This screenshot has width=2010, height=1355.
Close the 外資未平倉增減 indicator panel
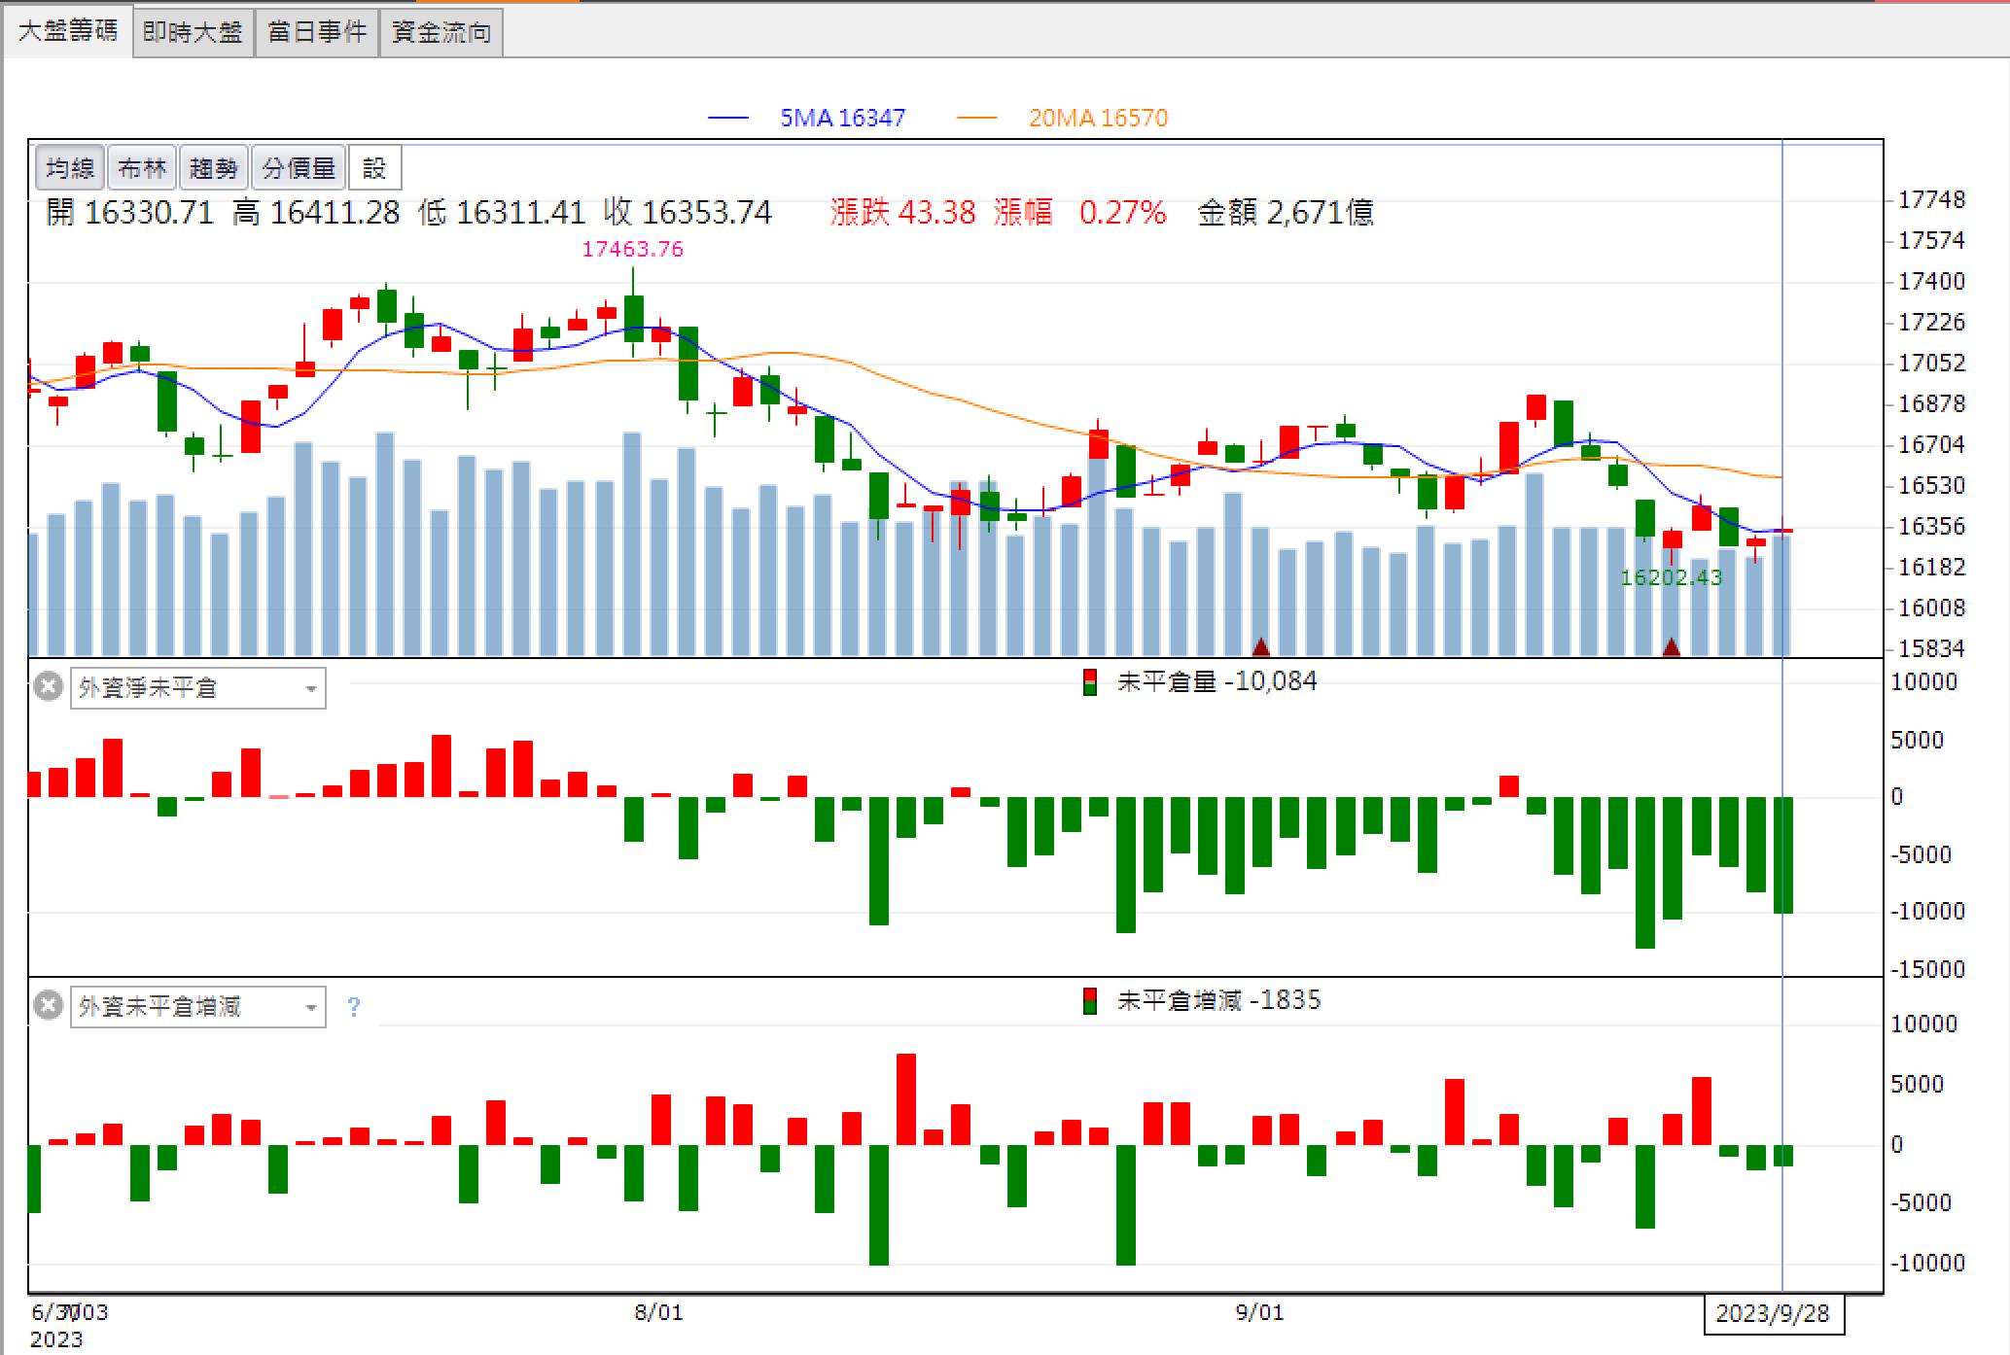(48, 1005)
